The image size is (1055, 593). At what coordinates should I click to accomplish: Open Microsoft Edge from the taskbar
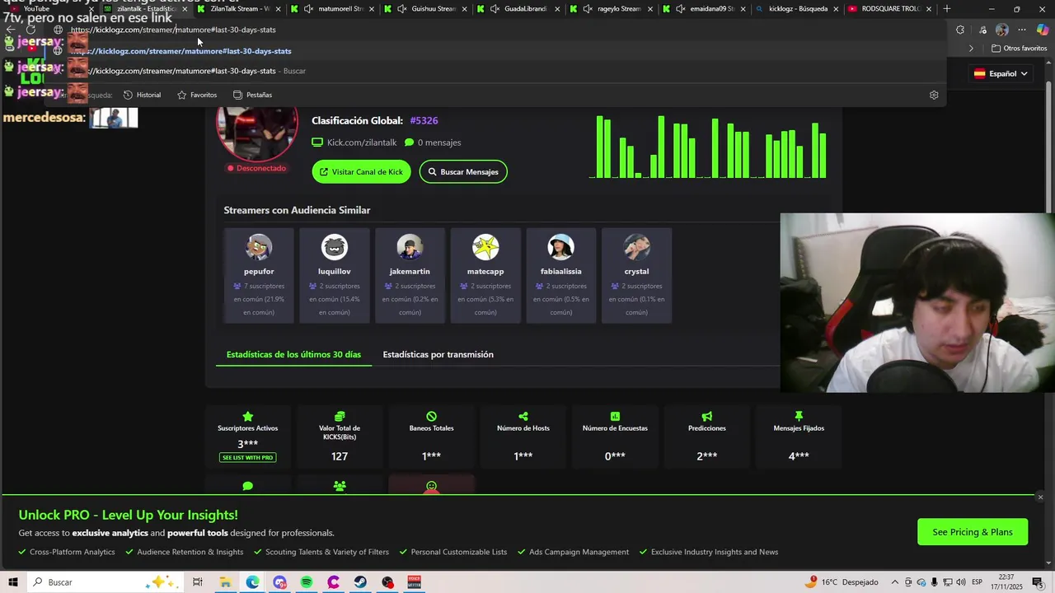[252, 582]
